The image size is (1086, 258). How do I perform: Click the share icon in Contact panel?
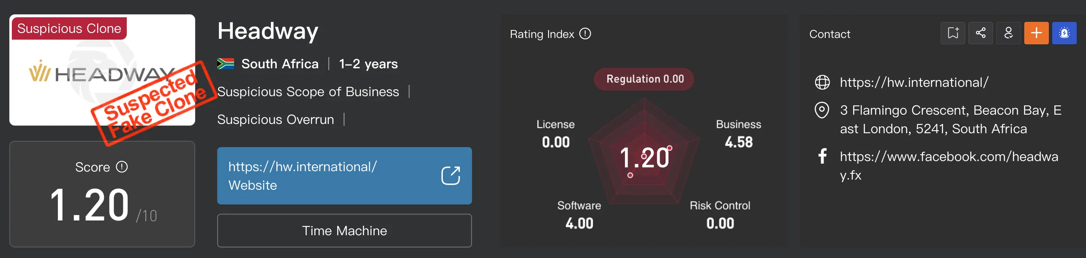click(981, 33)
